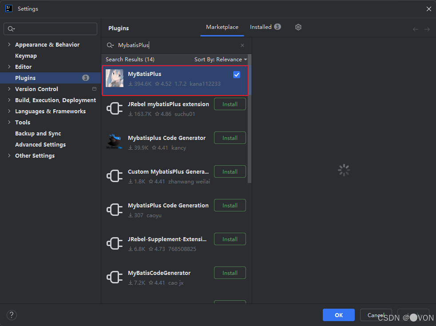Install MyBatisCodeGenerator plugin
436x326 pixels.
click(x=230, y=273)
